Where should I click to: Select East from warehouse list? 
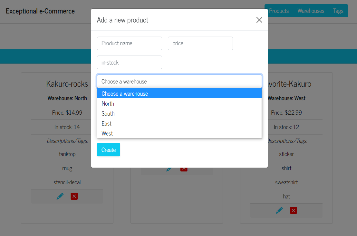pos(179,124)
